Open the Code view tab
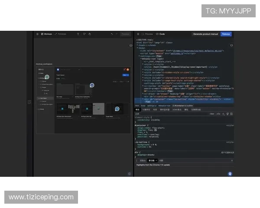 (x=161, y=34)
